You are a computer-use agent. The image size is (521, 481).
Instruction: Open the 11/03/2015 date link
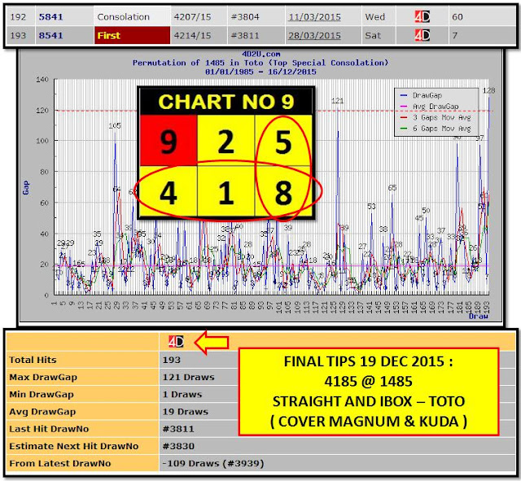[x=314, y=16]
